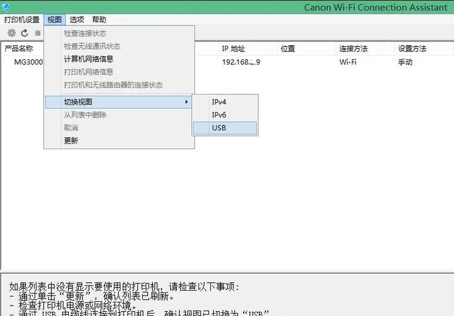
Task: Switch view to IPv6
Action: 225,115
